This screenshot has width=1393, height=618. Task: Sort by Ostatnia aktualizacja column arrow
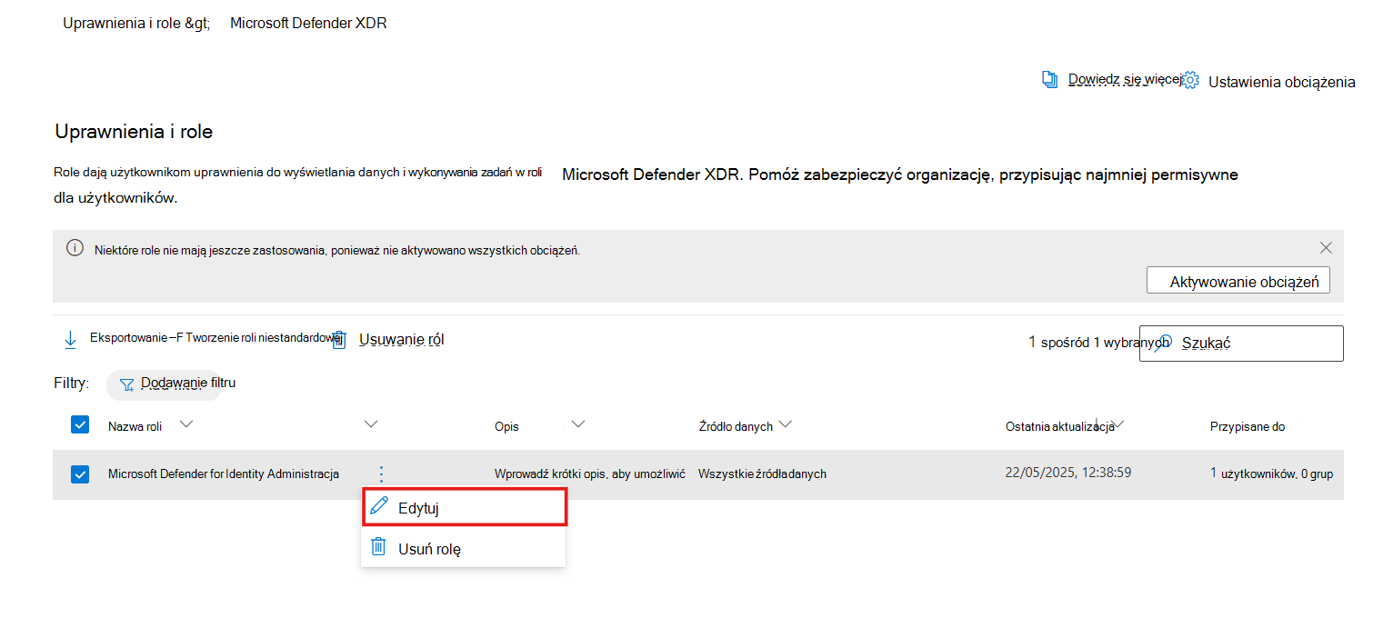1118,424
